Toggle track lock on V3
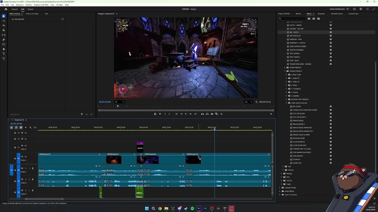This screenshot has width=378, height=212. tap(15, 139)
